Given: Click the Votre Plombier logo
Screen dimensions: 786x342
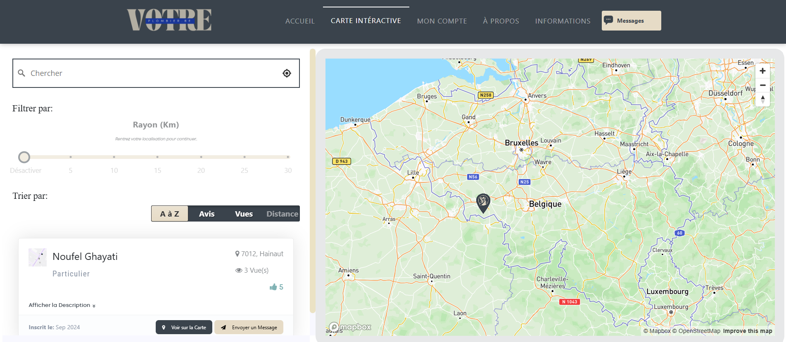Looking at the screenshot, I should coord(169,20).
